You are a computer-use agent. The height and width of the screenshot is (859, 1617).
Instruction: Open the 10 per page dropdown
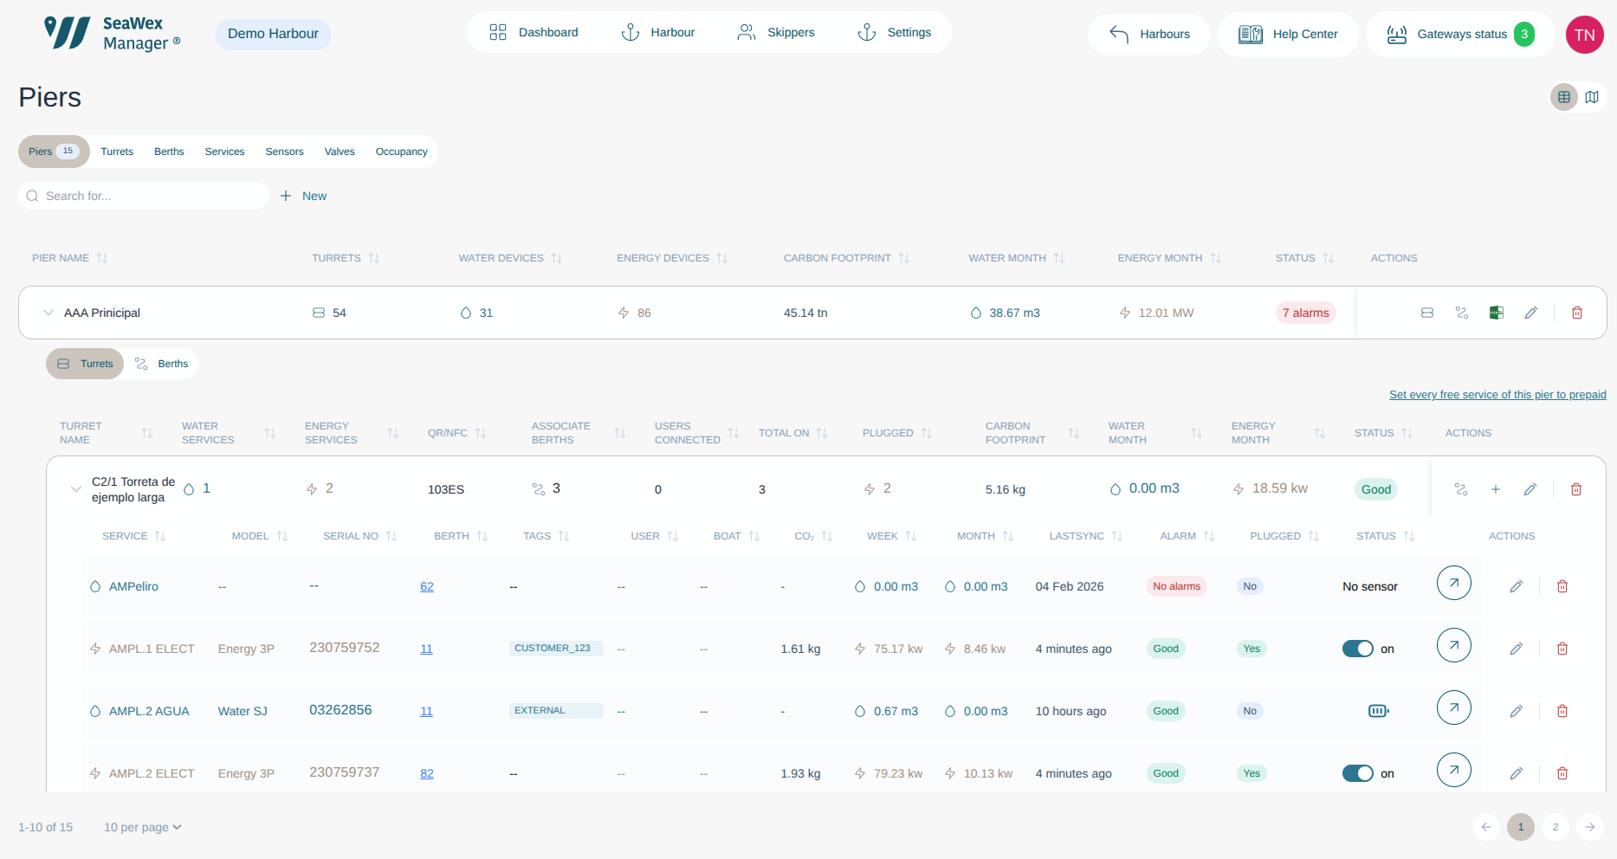143,827
